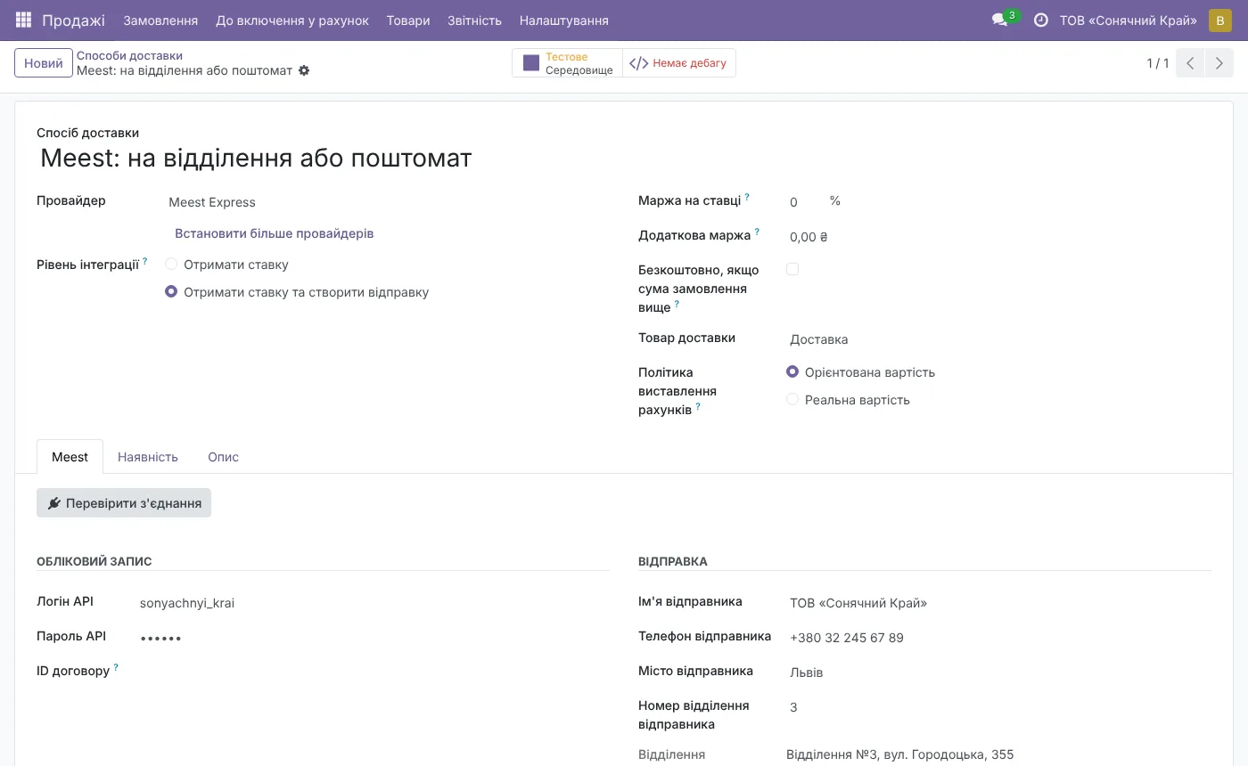Show help tooltip for Політика виставлення рахунків
The height and width of the screenshot is (766, 1248).
[698, 406]
